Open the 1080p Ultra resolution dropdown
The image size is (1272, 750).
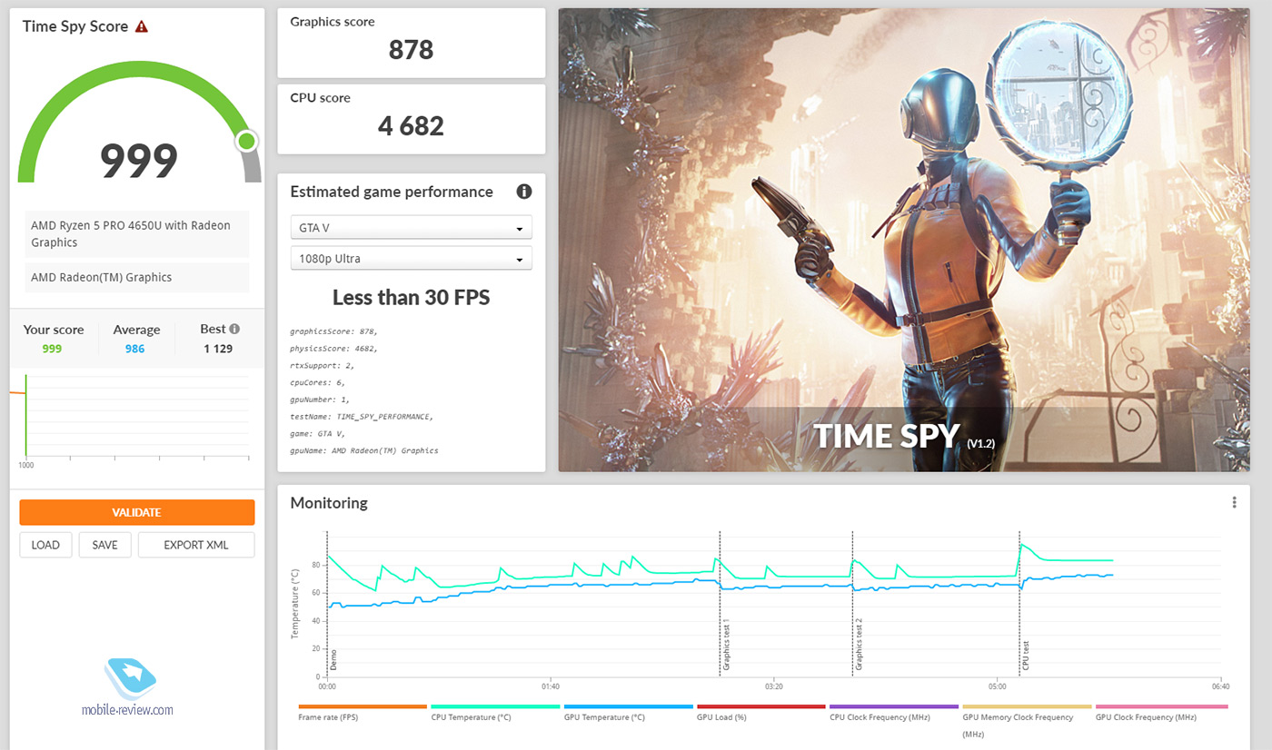pos(411,258)
